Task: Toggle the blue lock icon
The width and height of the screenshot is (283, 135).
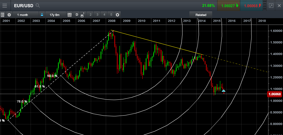Action: (x=42, y=15)
